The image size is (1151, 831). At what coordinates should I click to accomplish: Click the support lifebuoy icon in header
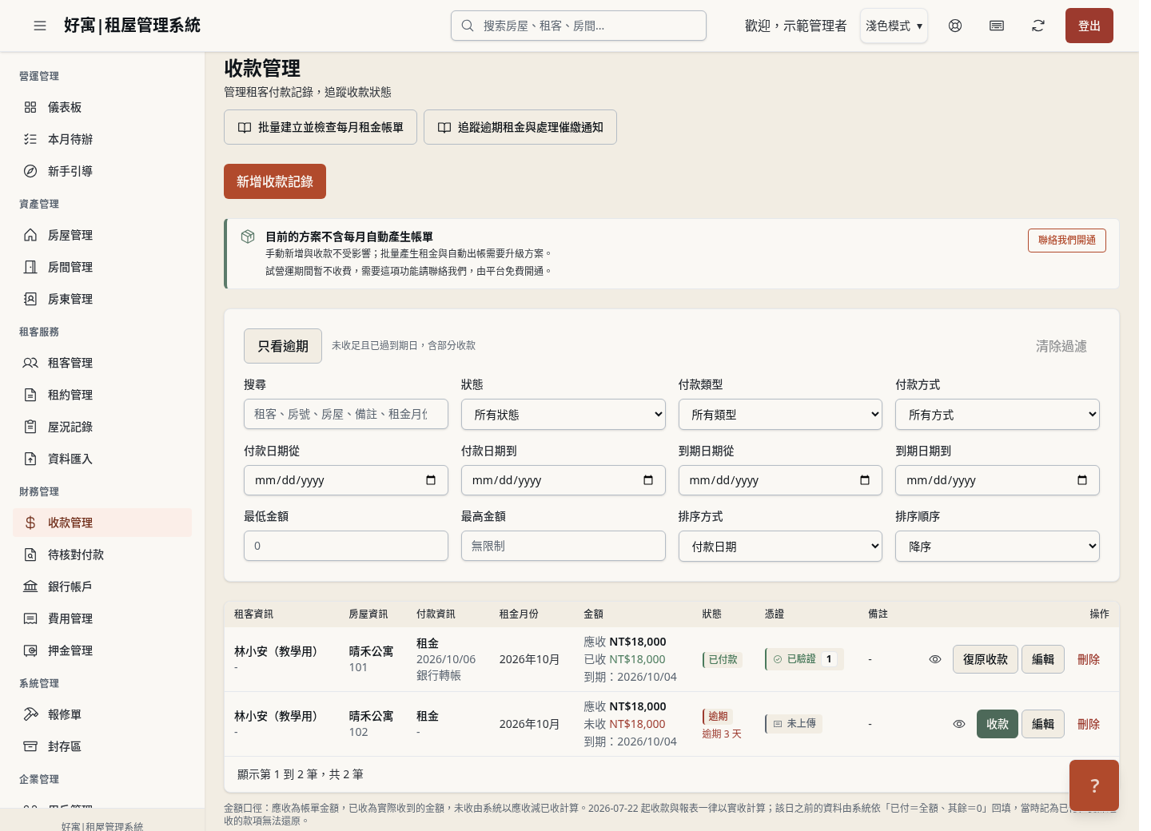pos(955,26)
